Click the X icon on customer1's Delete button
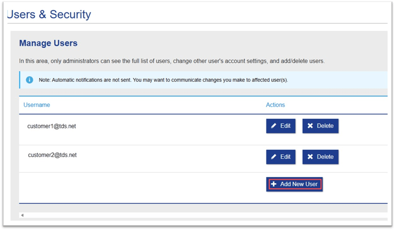The height and width of the screenshot is (230, 395). 310,126
